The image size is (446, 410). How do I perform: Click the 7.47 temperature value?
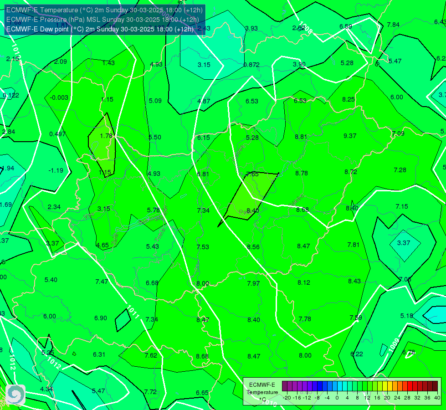[102, 282]
